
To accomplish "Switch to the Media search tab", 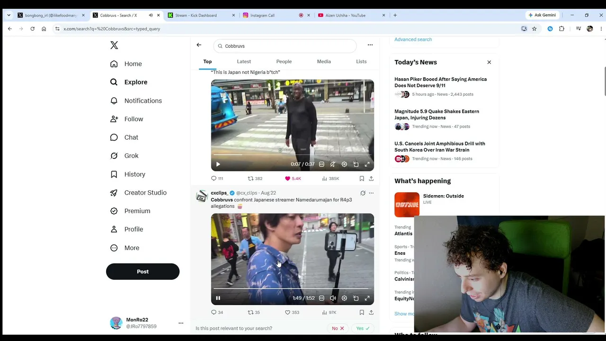I will pos(324,62).
